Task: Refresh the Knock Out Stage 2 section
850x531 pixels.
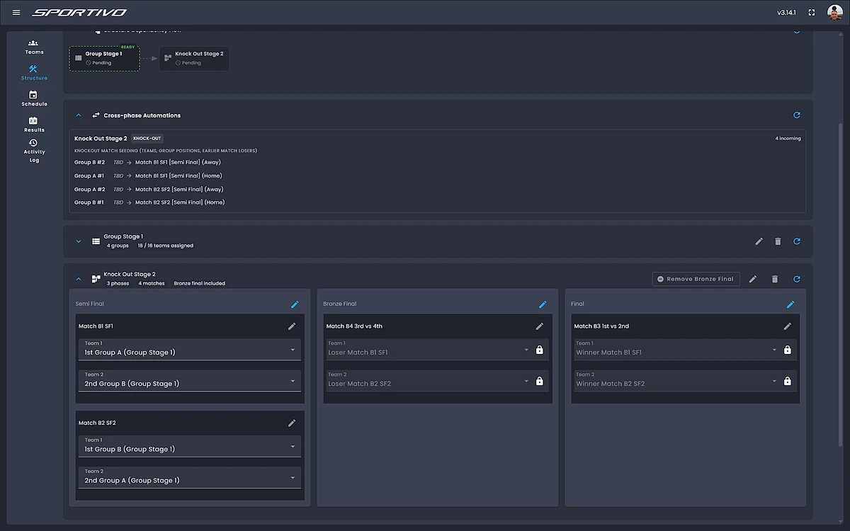Action: click(796, 279)
